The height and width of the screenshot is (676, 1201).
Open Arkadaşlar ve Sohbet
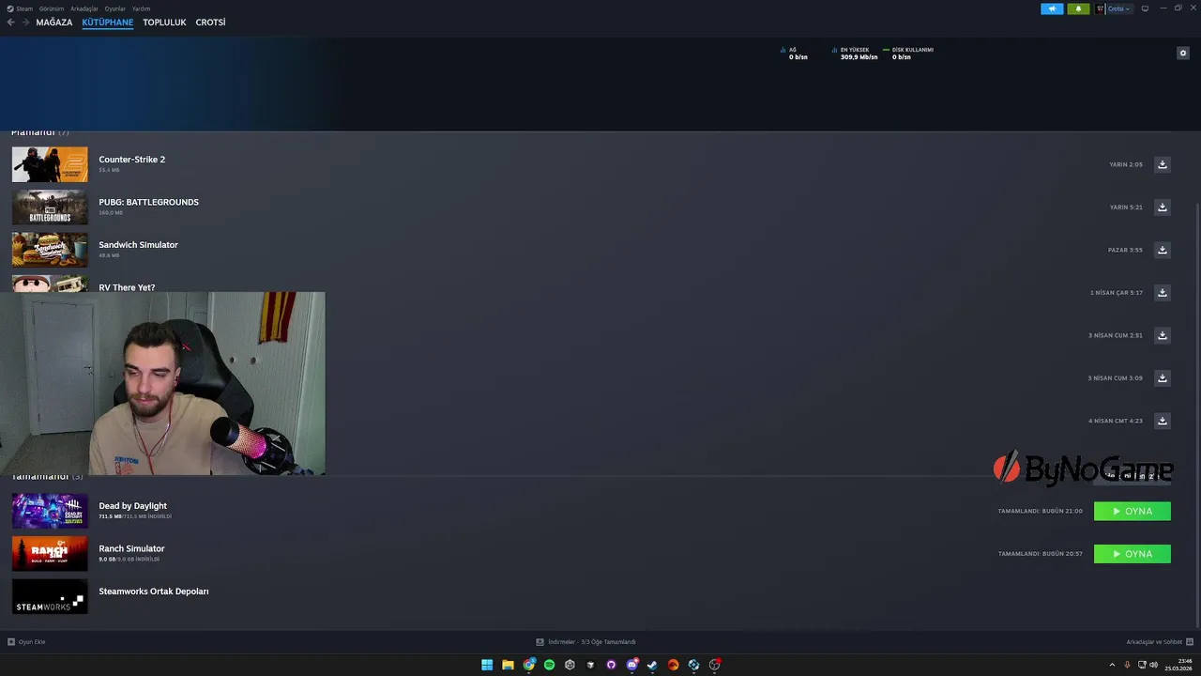(x=1159, y=642)
